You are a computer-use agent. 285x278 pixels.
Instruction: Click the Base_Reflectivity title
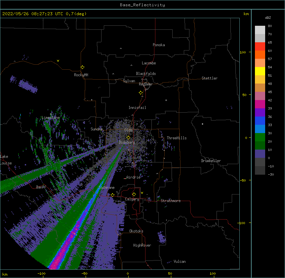(142, 5)
